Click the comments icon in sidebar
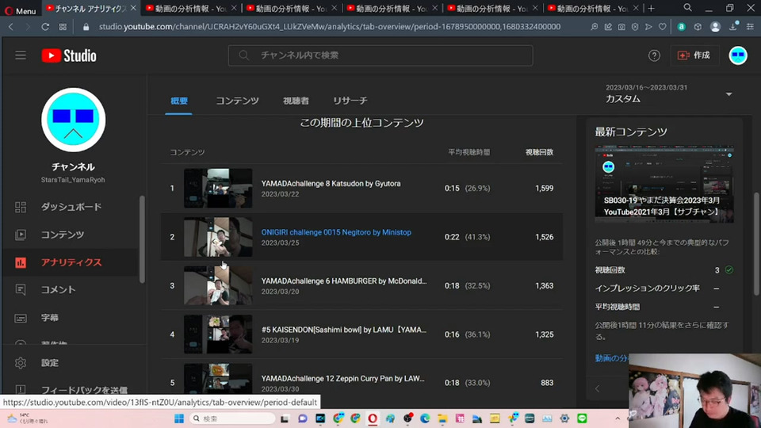Viewport: 761px width, 428px height. pyautogui.click(x=21, y=290)
